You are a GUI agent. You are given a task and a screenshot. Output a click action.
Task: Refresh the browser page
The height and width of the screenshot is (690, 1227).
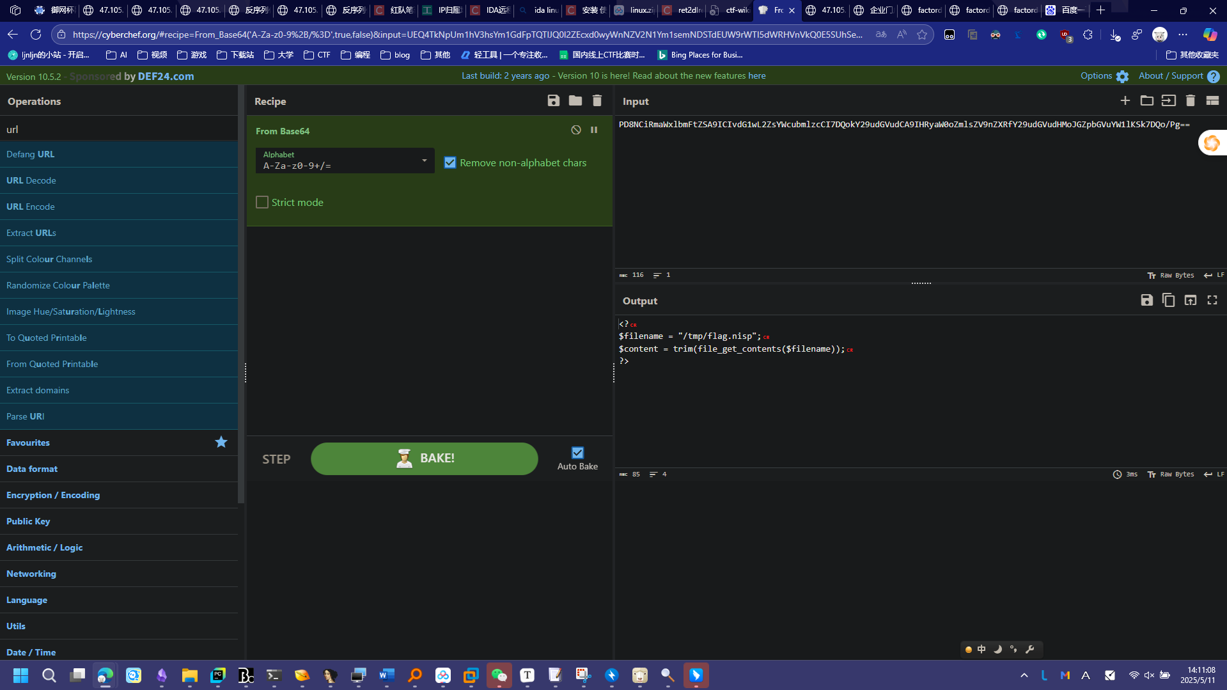pos(36,35)
